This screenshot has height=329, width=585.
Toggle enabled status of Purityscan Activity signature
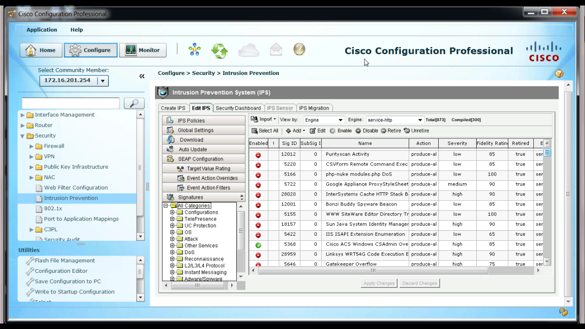tap(258, 155)
